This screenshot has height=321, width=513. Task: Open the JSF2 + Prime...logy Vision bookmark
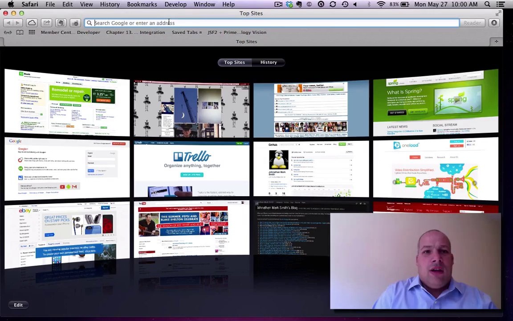pos(237,33)
